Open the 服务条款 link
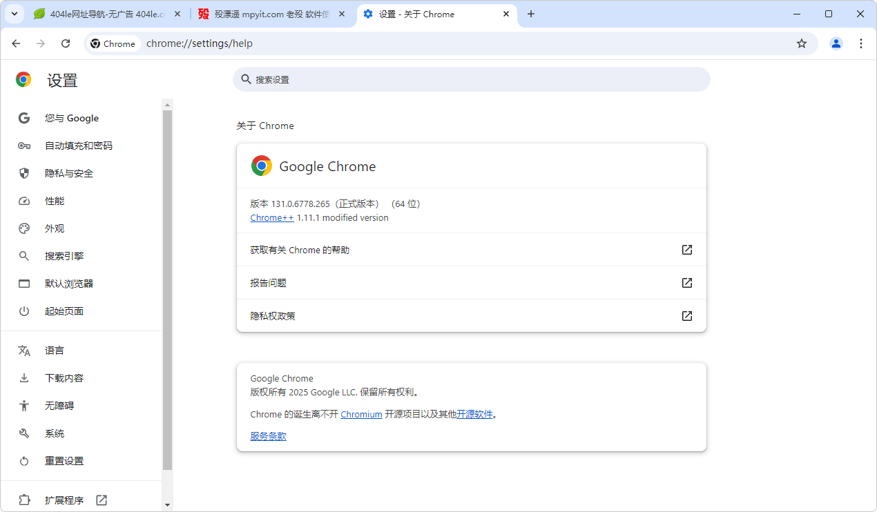The image size is (877, 512). pos(268,436)
